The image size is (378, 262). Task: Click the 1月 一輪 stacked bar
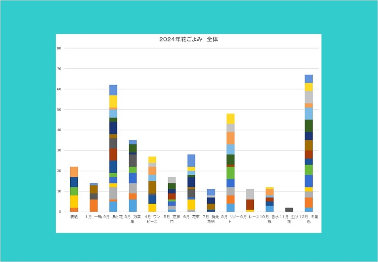coord(94,198)
